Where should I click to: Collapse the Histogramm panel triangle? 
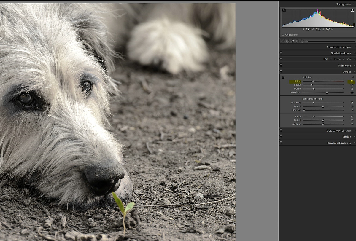point(354,4)
